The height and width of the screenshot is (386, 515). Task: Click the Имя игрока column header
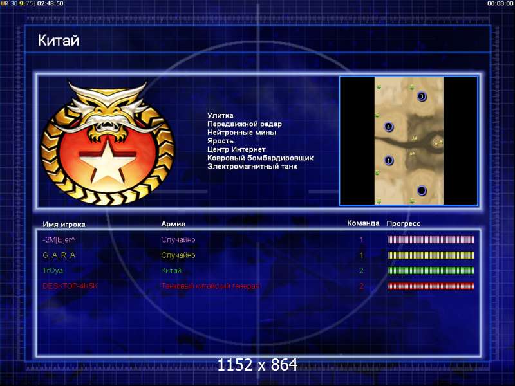[64, 225]
